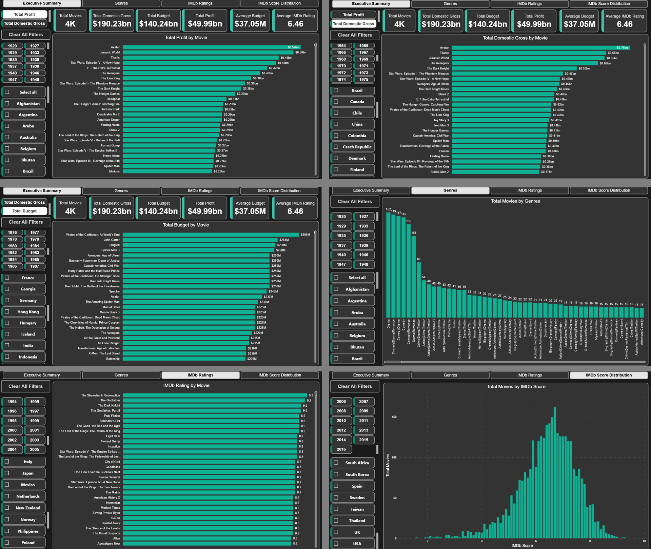
Task: Open IMDb Ratings tab above Total Budget by Movie
Action: (x=200, y=191)
